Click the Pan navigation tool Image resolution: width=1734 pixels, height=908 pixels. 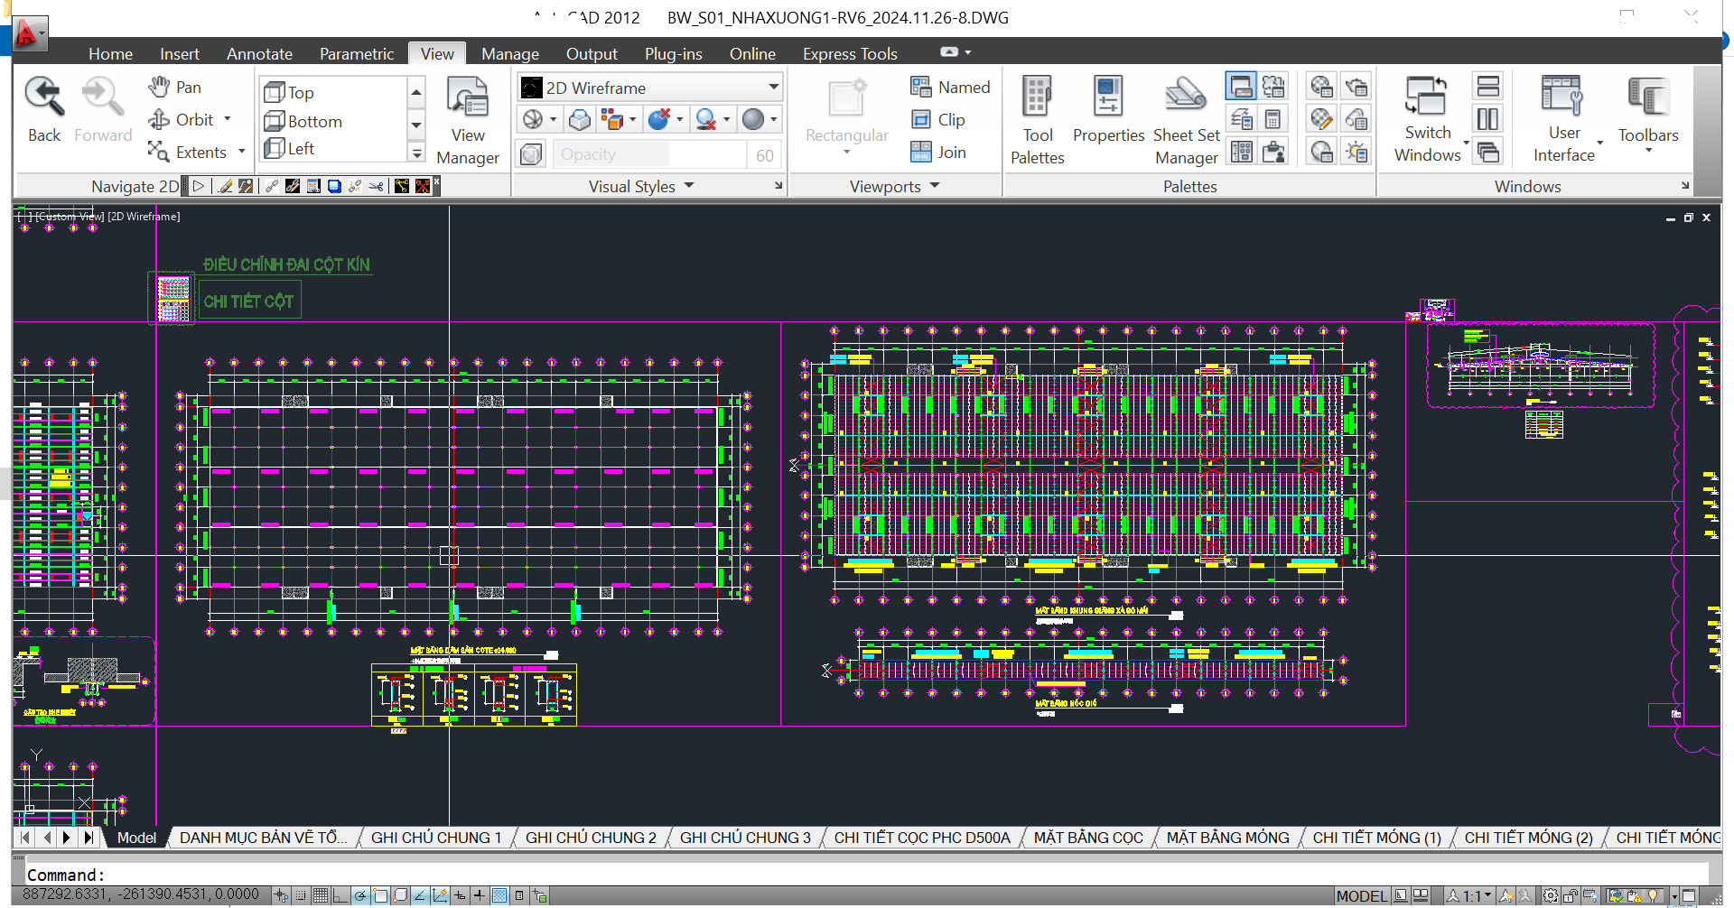[175, 88]
